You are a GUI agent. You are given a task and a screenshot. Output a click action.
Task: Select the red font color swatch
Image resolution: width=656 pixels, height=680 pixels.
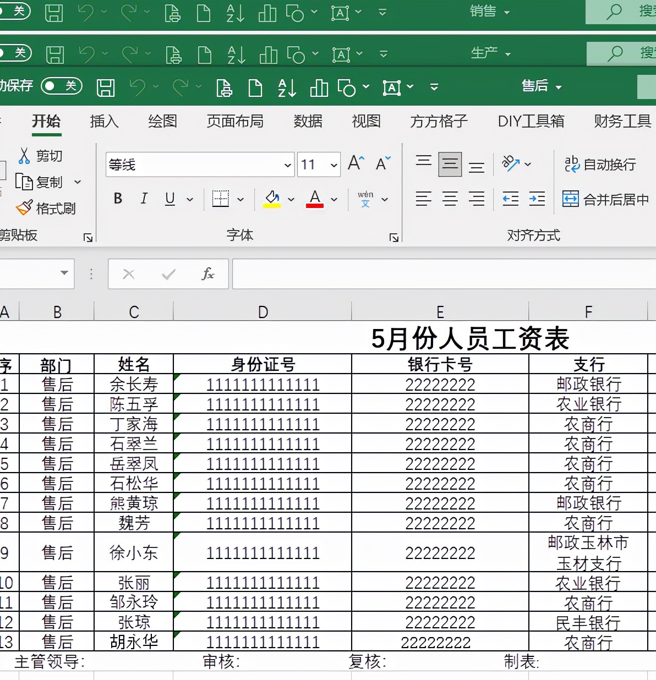(x=314, y=199)
